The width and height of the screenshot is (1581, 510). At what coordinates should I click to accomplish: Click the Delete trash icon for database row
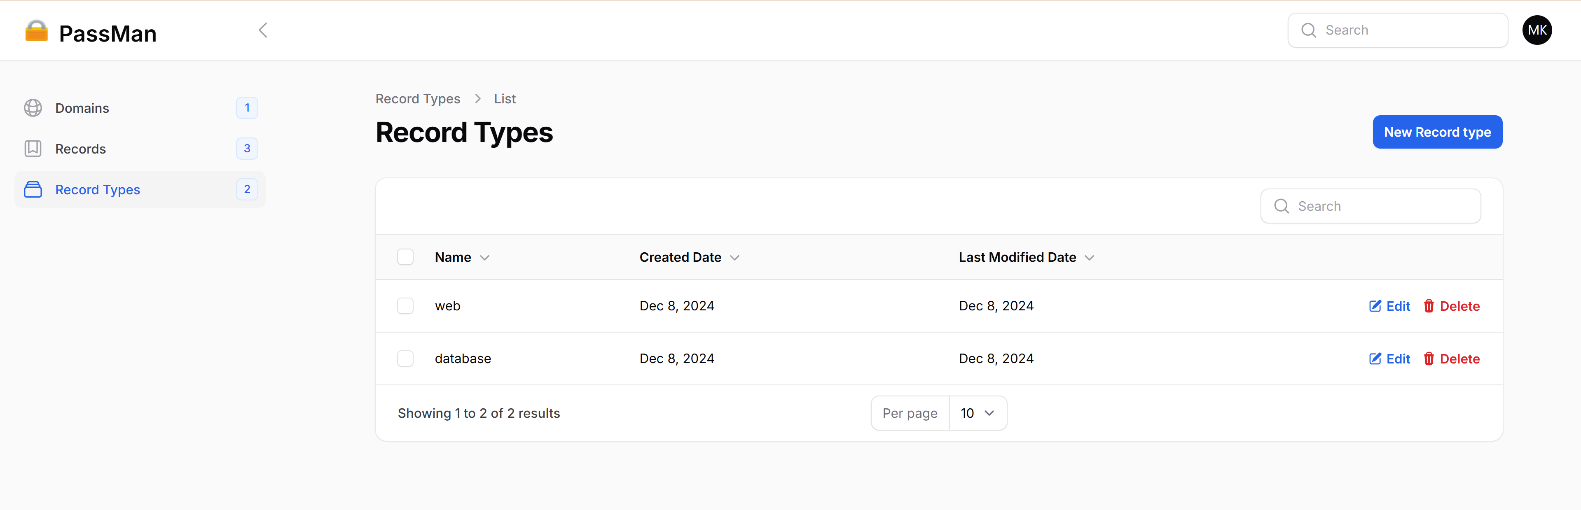tap(1430, 359)
